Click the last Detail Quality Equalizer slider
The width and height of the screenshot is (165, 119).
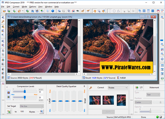click(x=80, y=101)
